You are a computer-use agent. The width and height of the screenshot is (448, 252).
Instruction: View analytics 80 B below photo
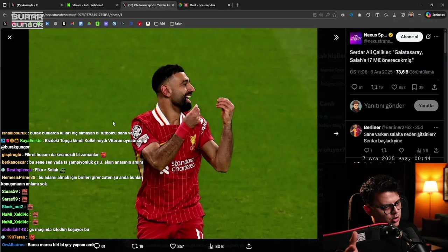tap(216, 246)
